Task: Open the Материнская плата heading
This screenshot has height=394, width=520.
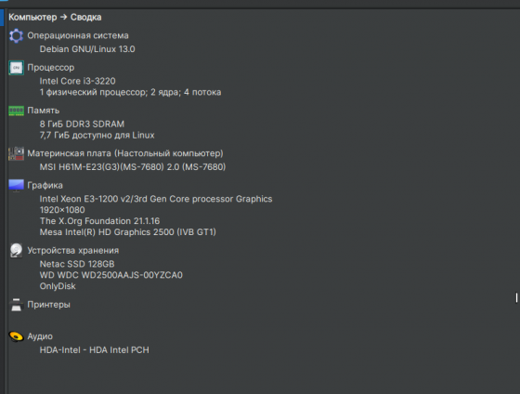Action: 125,153
